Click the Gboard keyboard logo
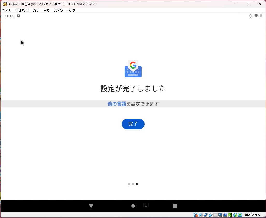This screenshot has width=266, height=218. coord(133,69)
